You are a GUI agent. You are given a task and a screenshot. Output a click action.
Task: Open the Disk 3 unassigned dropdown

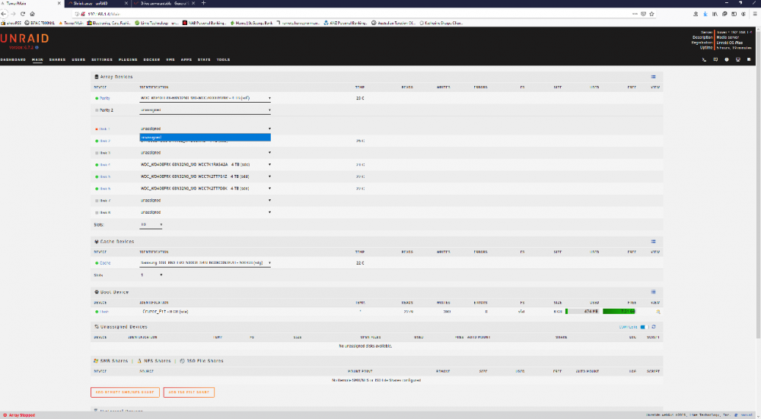tap(205, 153)
